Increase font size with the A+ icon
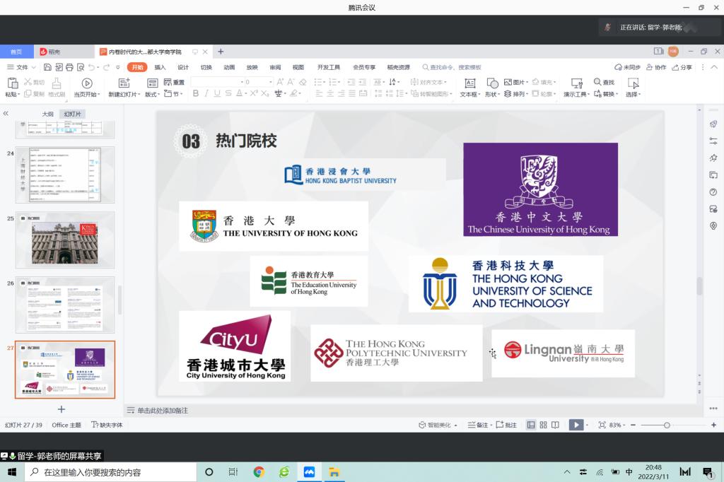 point(280,82)
